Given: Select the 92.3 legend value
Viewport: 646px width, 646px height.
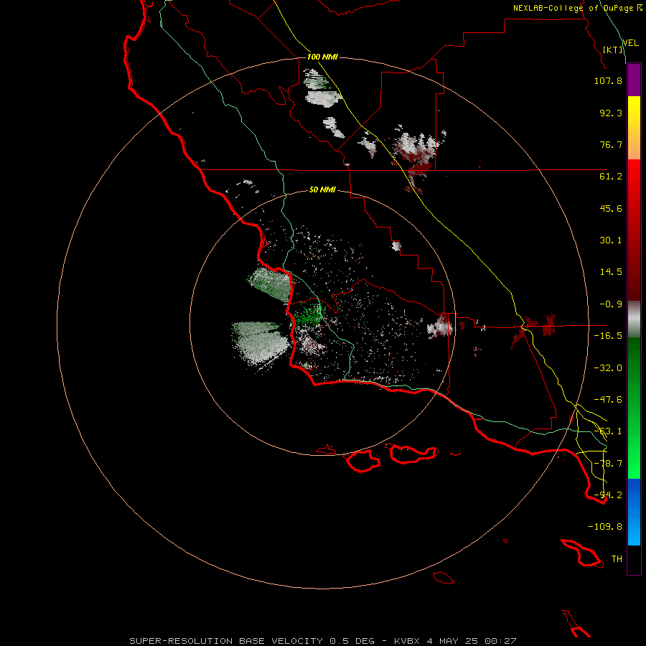Looking at the screenshot, I should point(611,113).
